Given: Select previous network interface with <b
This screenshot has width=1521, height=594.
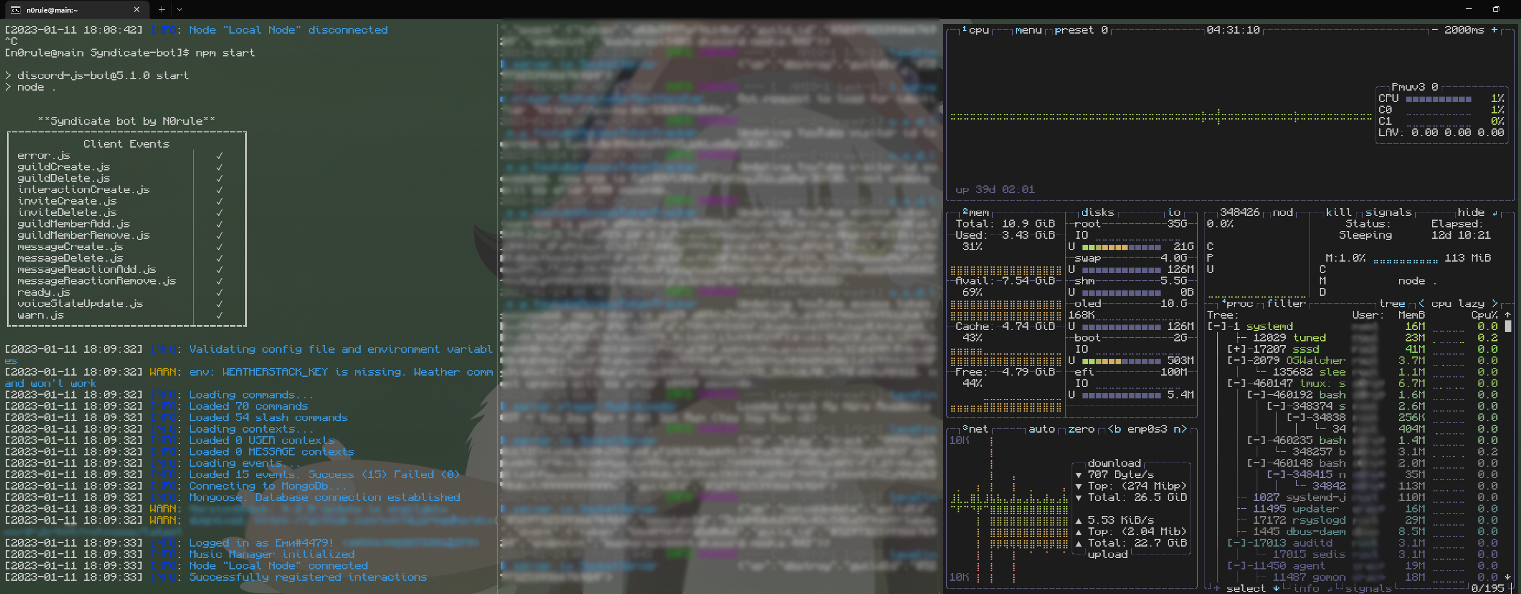Looking at the screenshot, I should click(x=1114, y=429).
